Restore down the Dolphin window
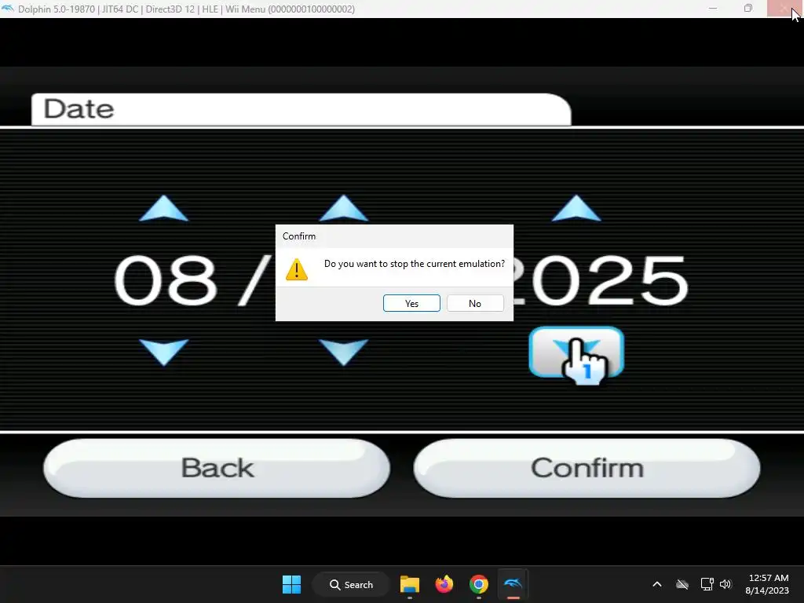 coord(748,9)
